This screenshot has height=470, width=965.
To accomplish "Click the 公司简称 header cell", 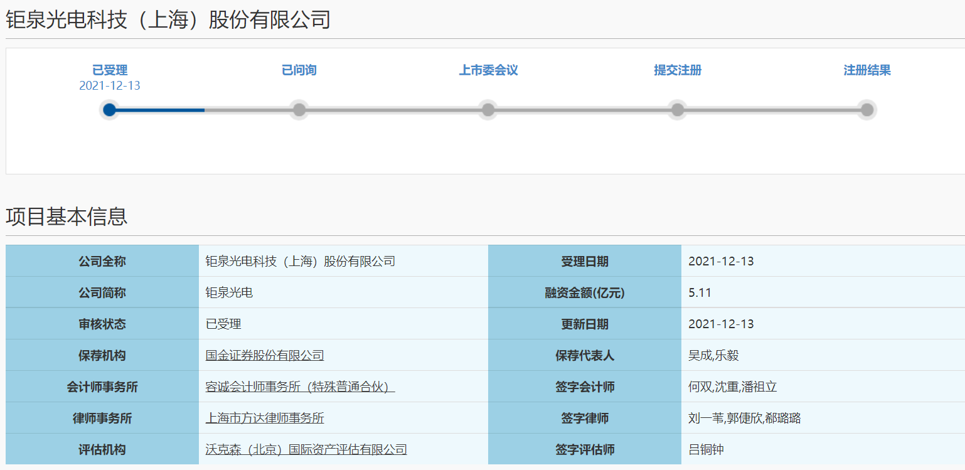I will (x=102, y=292).
